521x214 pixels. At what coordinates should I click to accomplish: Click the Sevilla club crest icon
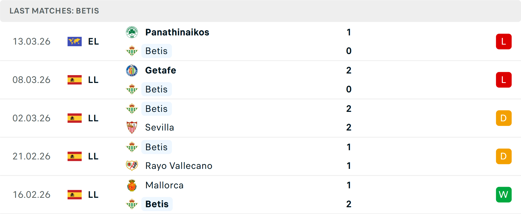(x=132, y=127)
